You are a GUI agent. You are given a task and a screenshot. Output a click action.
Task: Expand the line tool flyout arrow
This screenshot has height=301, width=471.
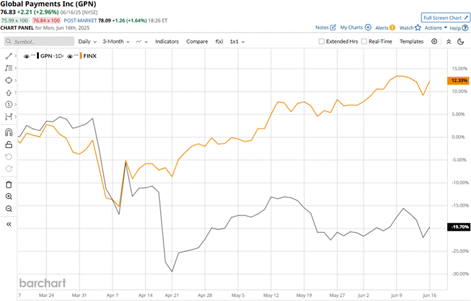coord(16,56)
